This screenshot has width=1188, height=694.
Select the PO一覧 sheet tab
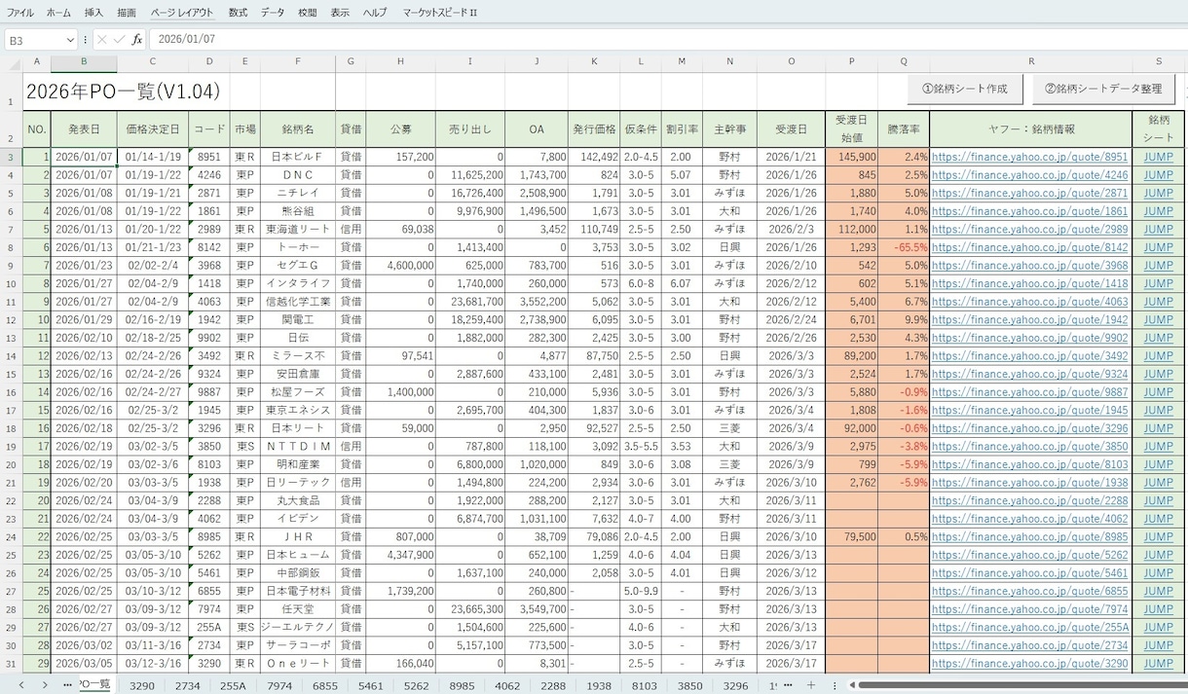click(94, 685)
